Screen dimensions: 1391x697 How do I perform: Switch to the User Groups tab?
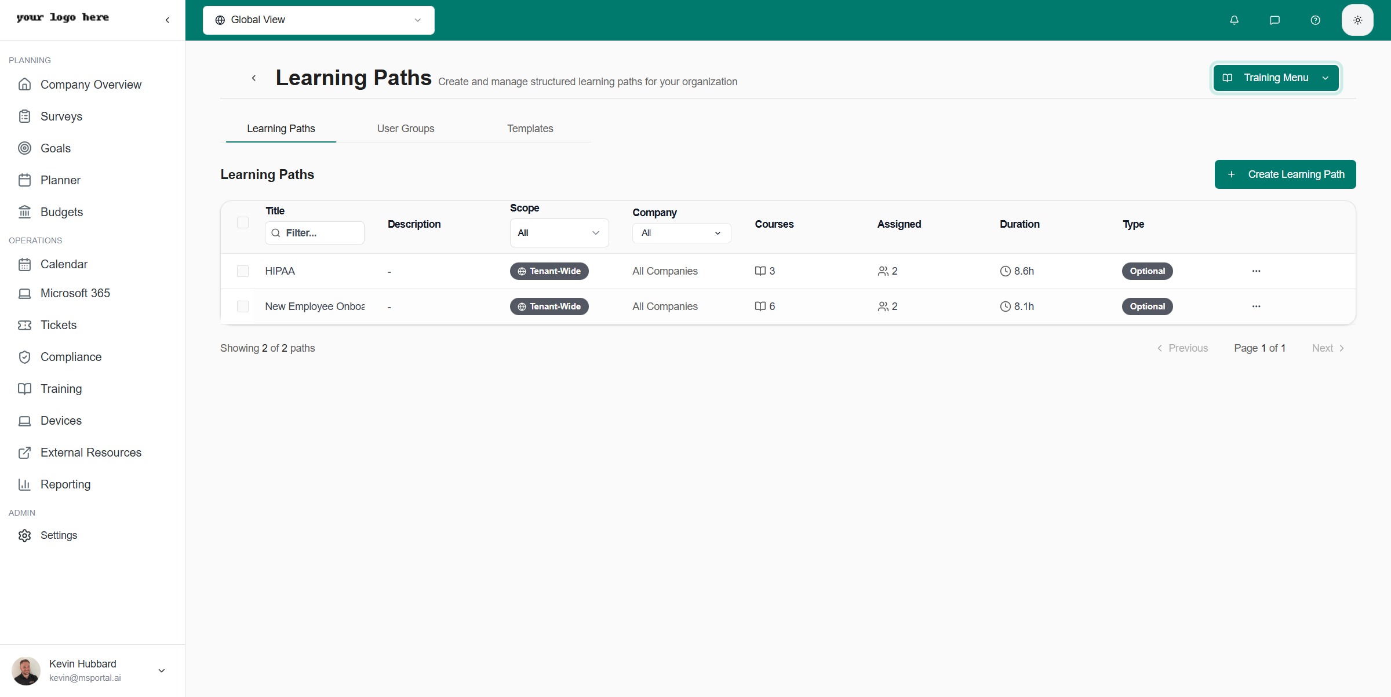pos(405,128)
